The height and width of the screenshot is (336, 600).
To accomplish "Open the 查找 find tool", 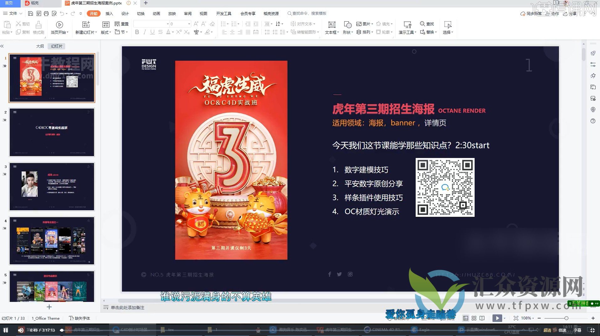I will click(x=427, y=24).
